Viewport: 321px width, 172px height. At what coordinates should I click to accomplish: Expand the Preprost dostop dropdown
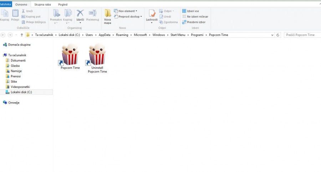point(128,17)
